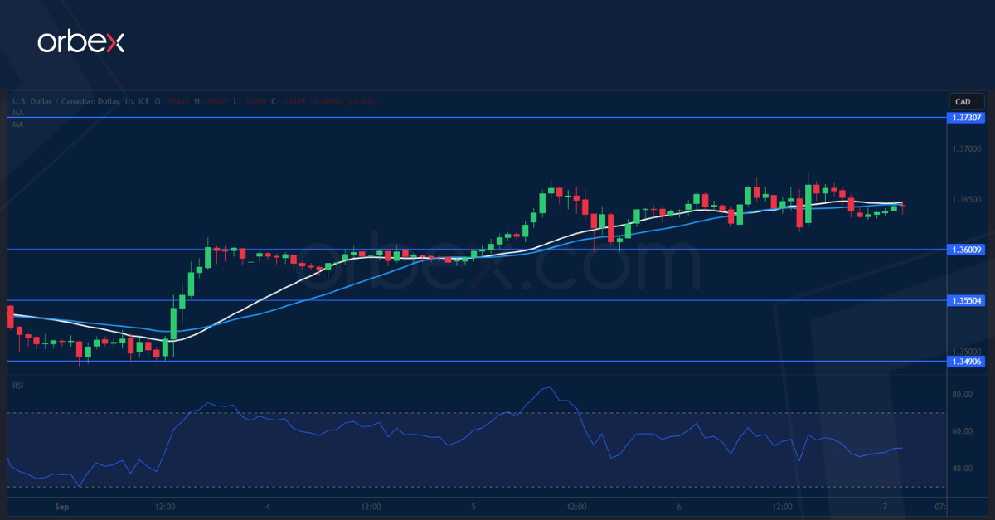
Task: Click the Orbex logo
Action: [80, 42]
